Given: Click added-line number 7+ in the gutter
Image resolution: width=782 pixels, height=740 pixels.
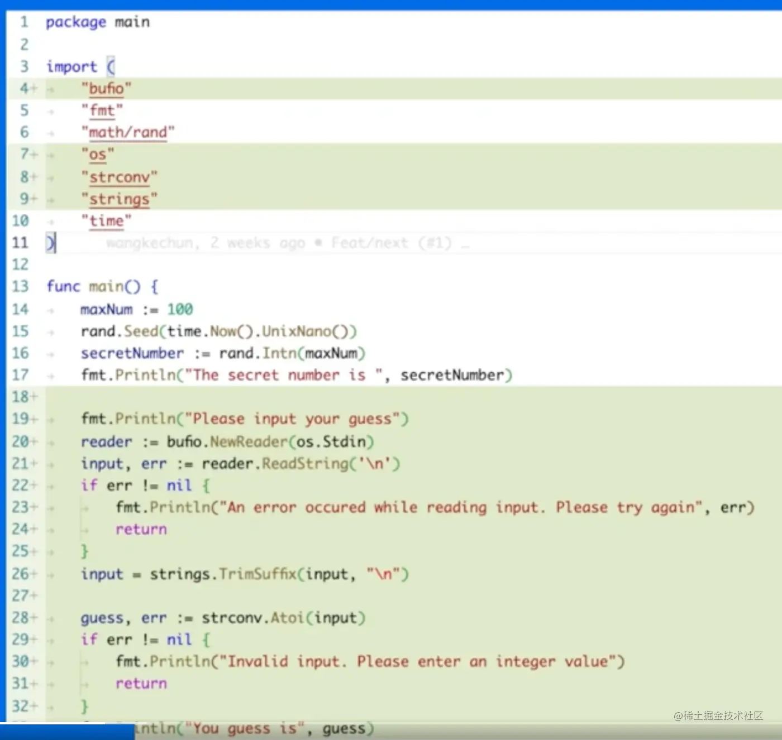Looking at the screenshot, I should pos(28,155).
